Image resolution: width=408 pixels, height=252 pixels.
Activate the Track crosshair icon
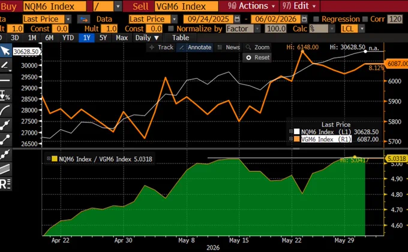click(x=152, y=47)
